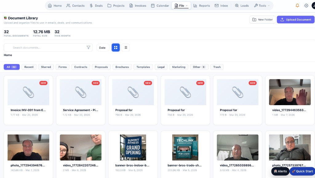
Task: Expand the File menu dropdown
Action: pos(181,5)
